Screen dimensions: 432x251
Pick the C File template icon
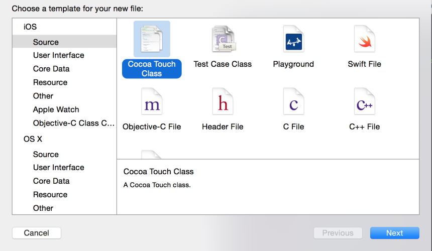coord(294,101)
